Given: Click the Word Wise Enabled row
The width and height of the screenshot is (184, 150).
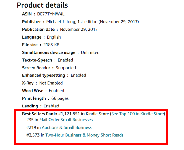Looking at the screenshot, I should (43, 91).
